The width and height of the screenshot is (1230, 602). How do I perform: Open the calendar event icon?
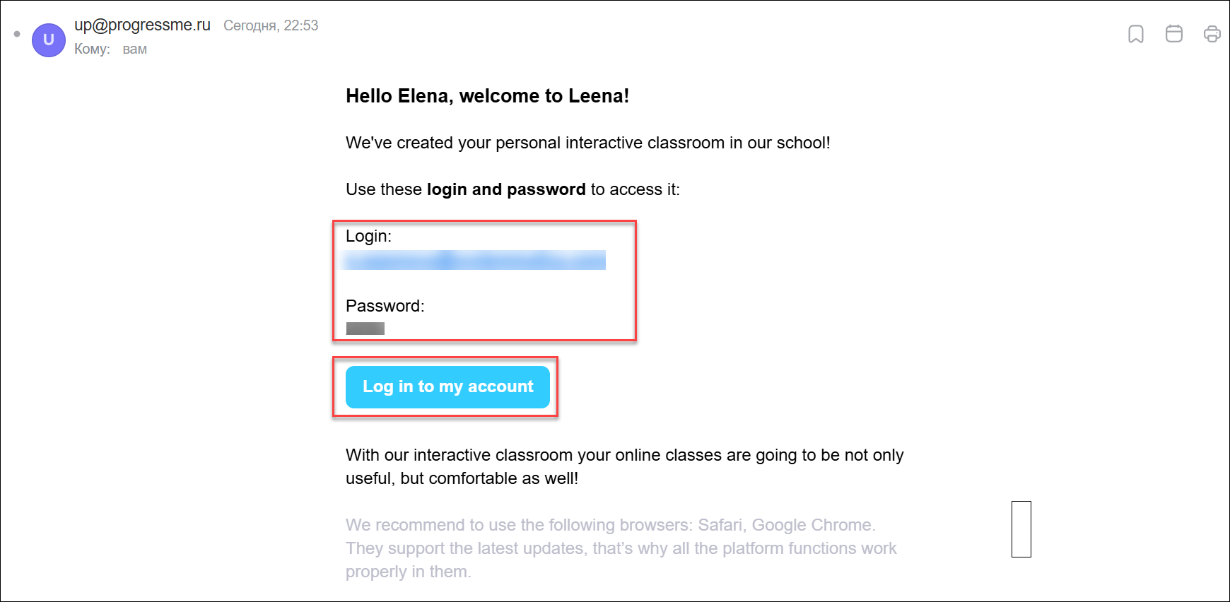[x=1174, y=34]
